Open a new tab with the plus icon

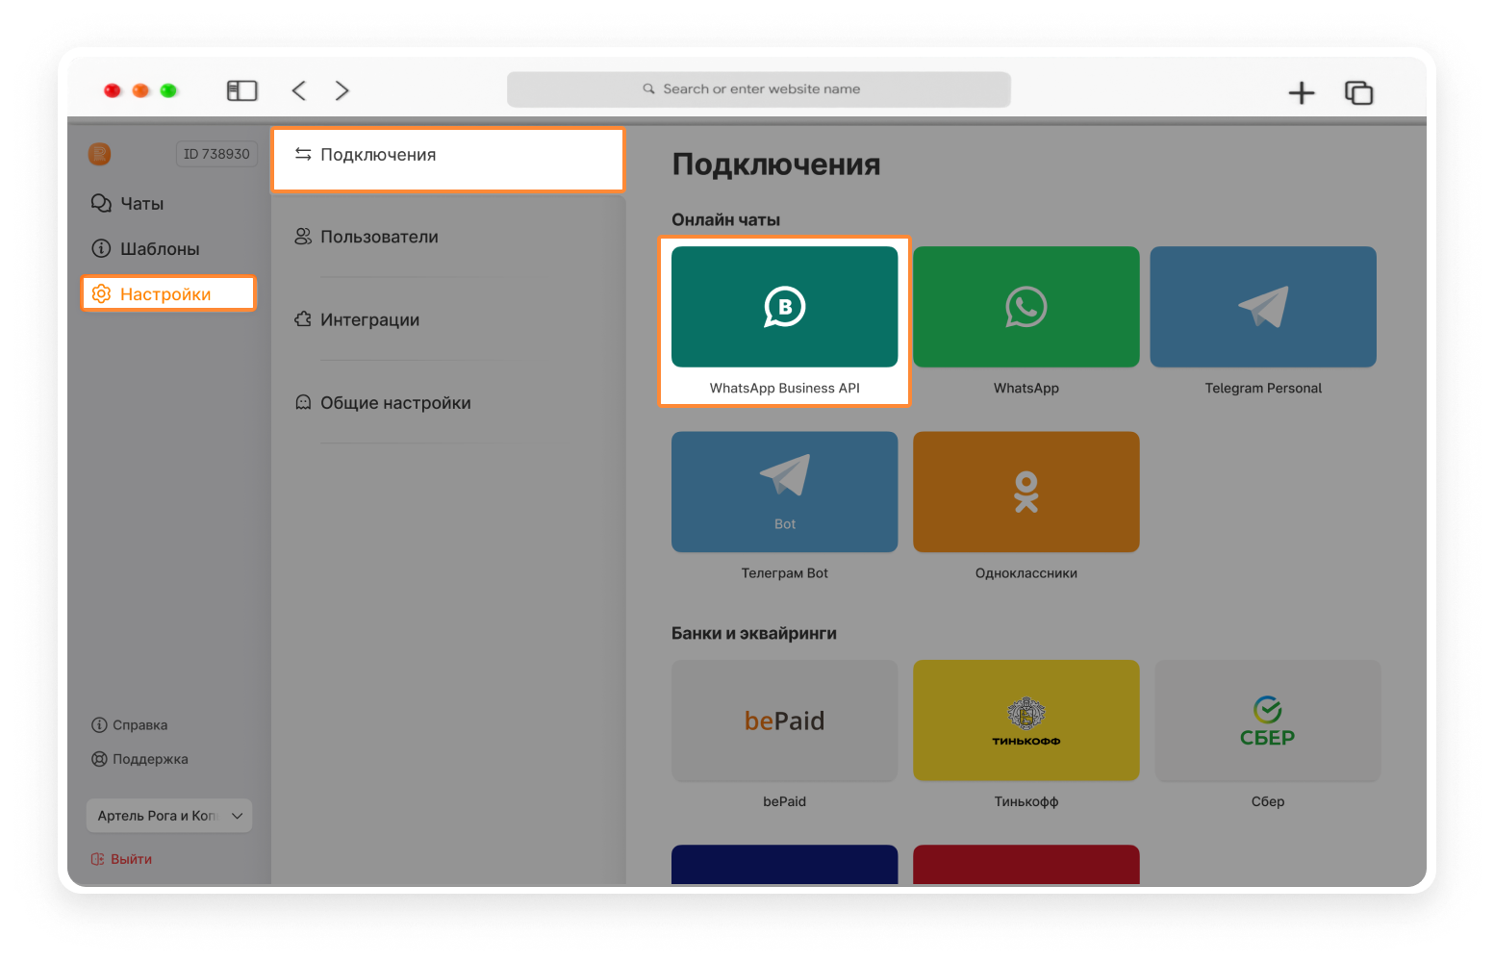coord(1302,92)
